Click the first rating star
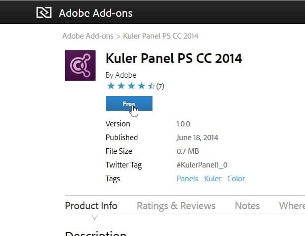 pos(111,86)
